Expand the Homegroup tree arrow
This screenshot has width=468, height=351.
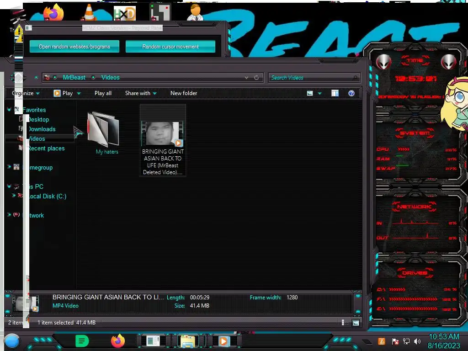click(9, 167)
